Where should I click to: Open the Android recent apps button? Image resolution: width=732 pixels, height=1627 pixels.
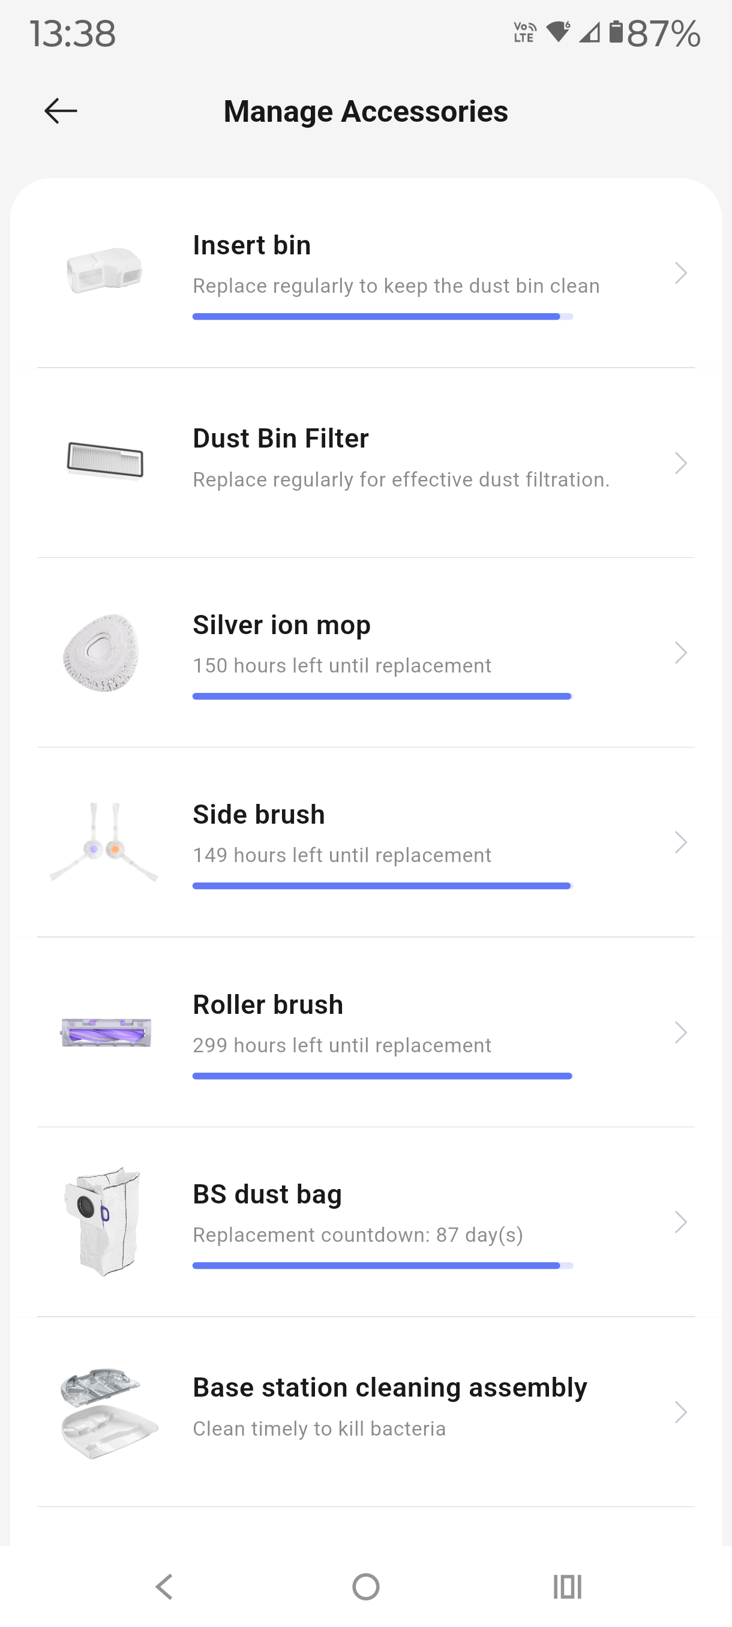(566, 1586)
